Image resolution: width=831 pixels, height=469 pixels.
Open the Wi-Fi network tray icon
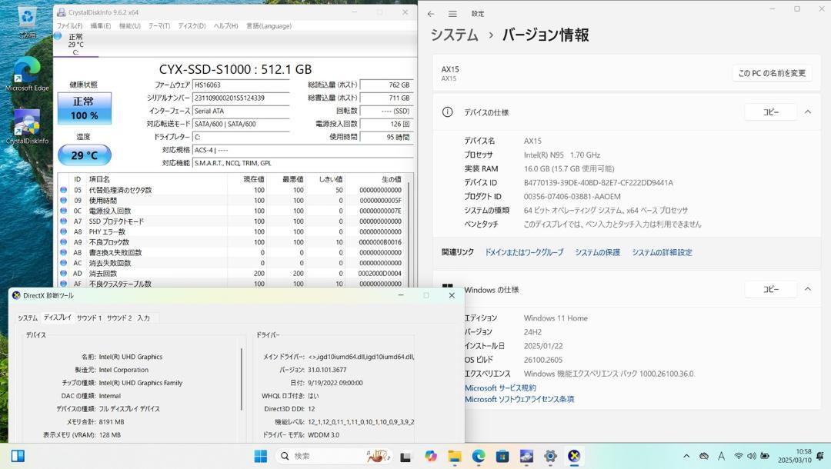tap(738, 456)
